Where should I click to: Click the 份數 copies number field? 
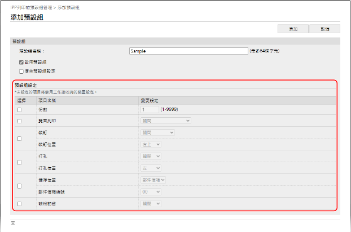pos(149,109)
